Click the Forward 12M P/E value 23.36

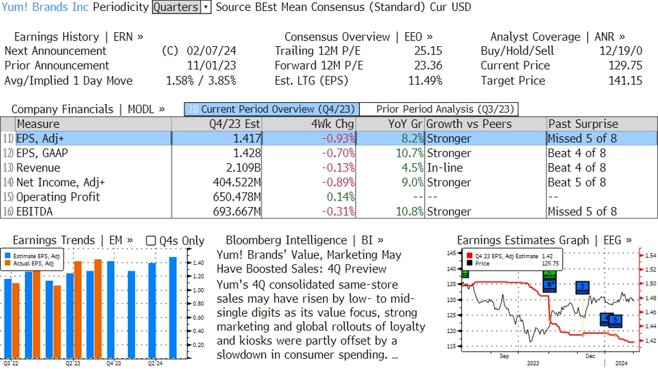428,66
